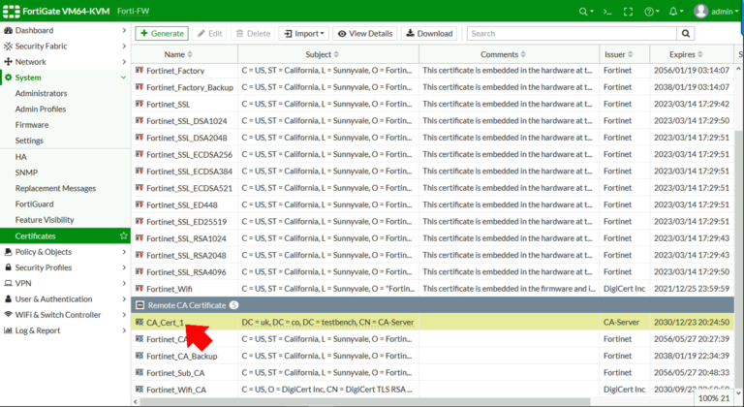Click the FortiGate logo icon
This screenshot has height=407, width=744.
12,11
